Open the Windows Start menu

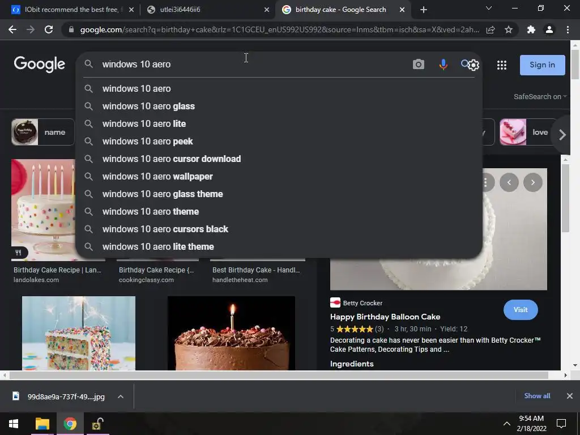click(14, 424)
